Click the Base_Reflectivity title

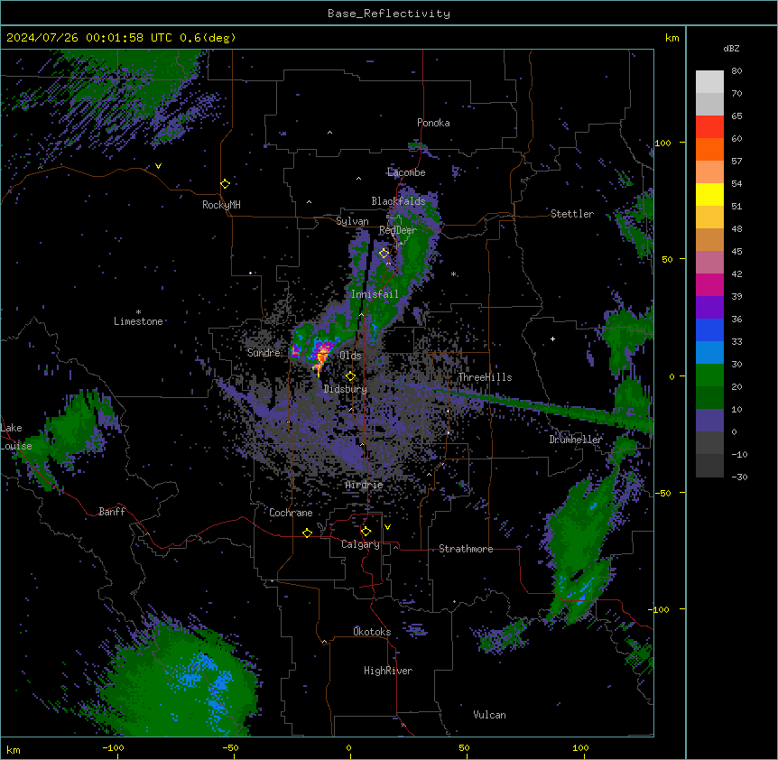pos(389,14)
